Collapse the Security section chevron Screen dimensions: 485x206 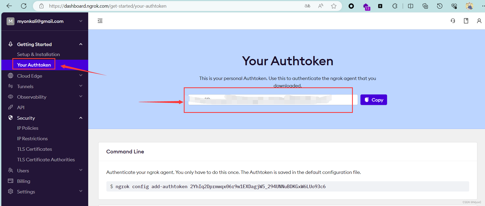point(81,118)
